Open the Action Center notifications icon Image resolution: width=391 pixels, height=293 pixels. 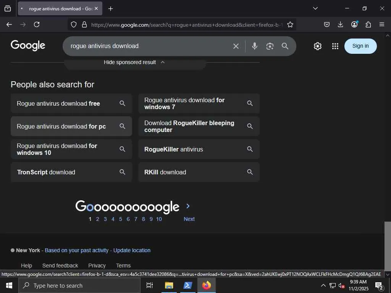coord(379,286)
